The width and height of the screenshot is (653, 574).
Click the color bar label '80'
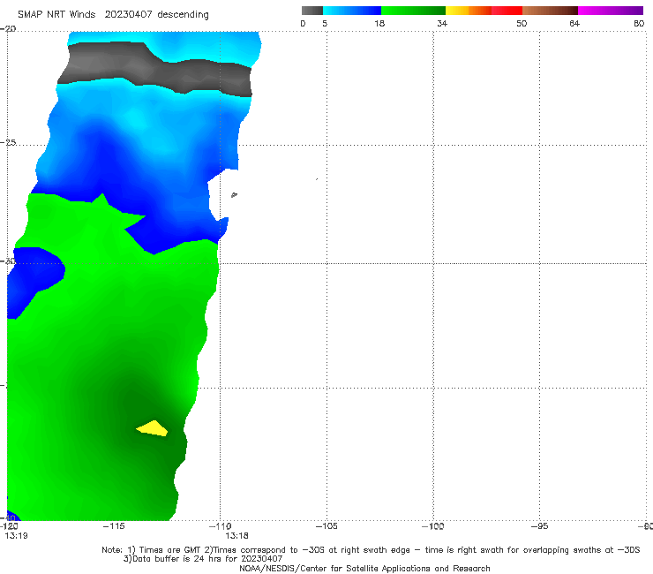[639, 23]
